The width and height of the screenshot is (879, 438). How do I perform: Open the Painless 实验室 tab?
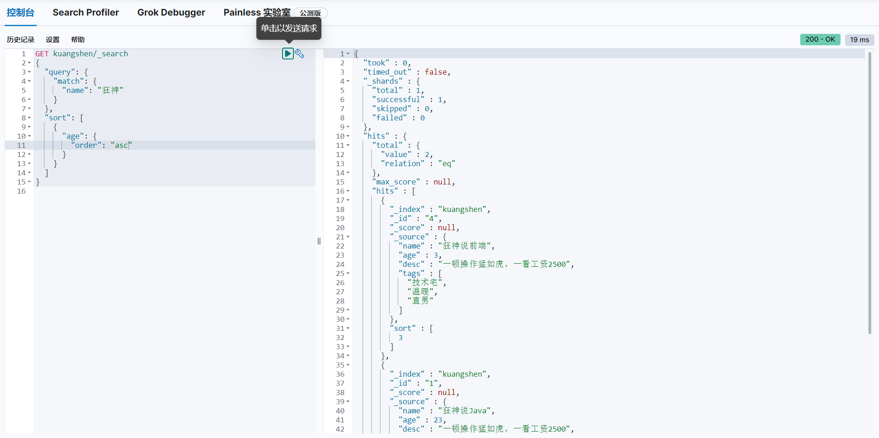click(x=257, y=12)
